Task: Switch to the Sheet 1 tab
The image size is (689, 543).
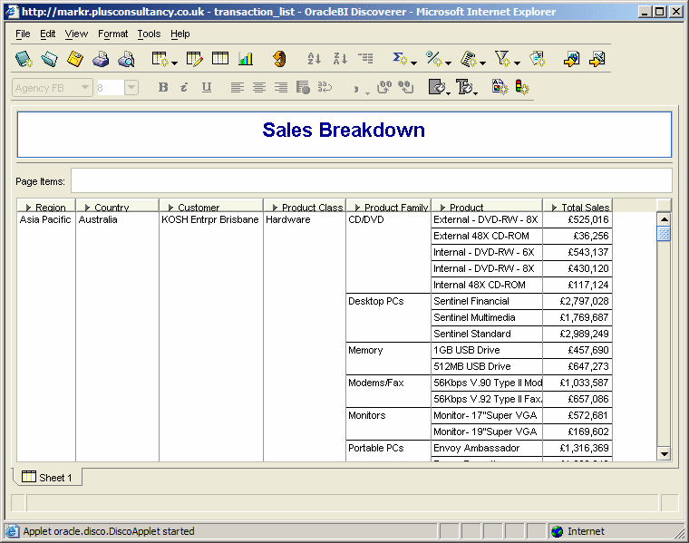Action: click(x=47, y=477)
